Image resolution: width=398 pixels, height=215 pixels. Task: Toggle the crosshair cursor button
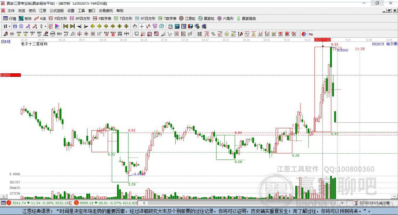[x=141, y=26]
